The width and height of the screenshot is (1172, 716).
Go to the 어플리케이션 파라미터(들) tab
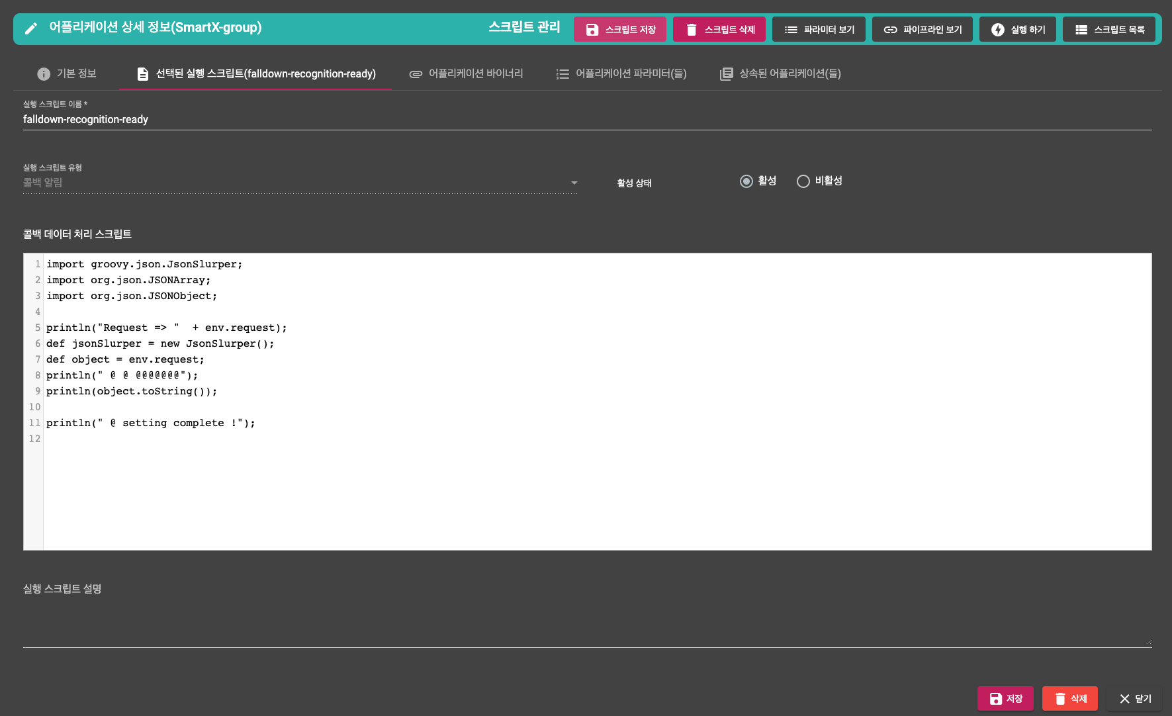(x=621, y=73)
